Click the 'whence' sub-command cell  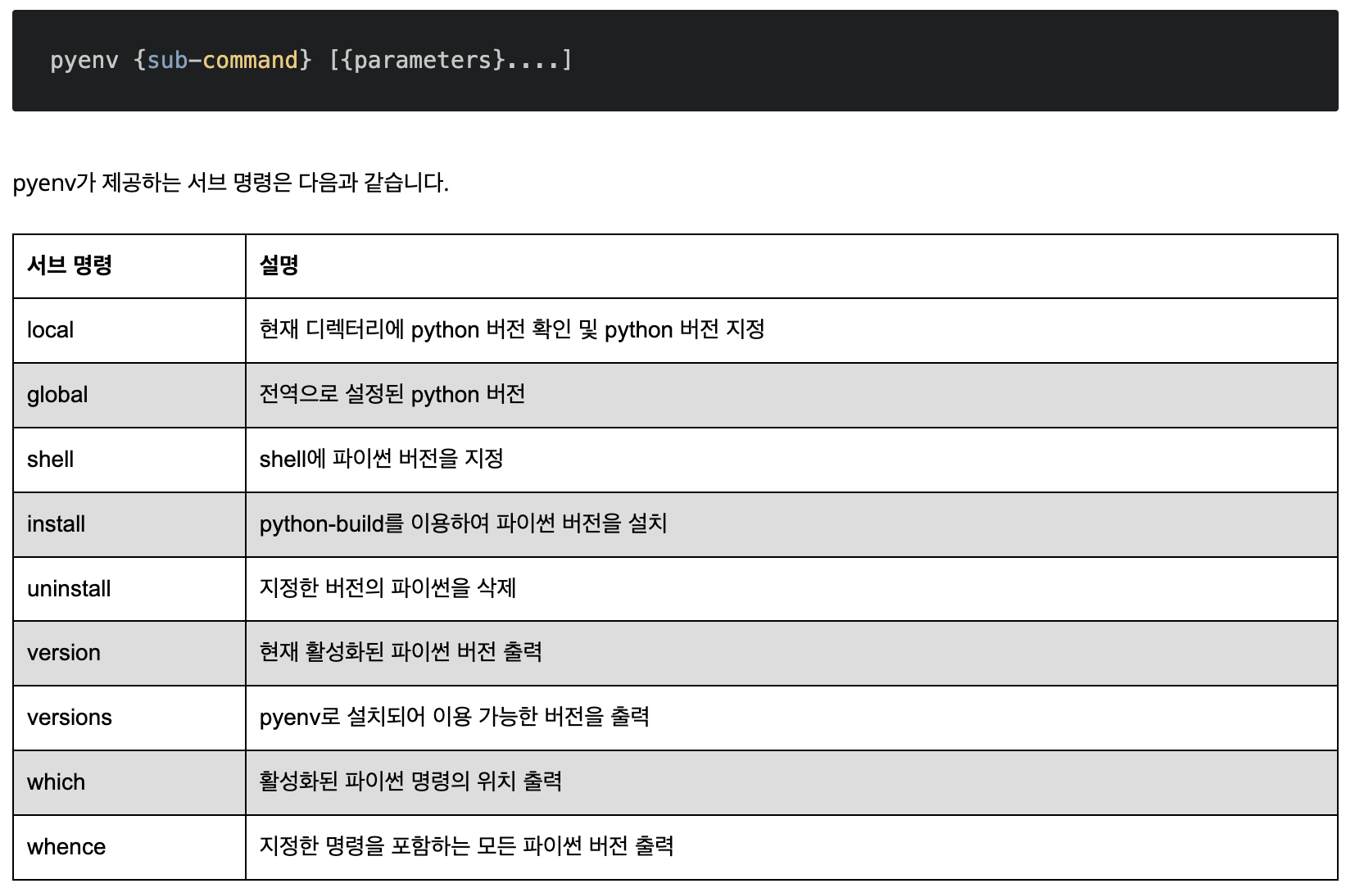129,847
